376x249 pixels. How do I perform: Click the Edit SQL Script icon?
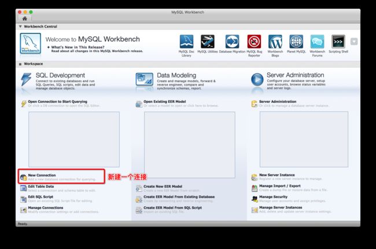tap(24, 199)
